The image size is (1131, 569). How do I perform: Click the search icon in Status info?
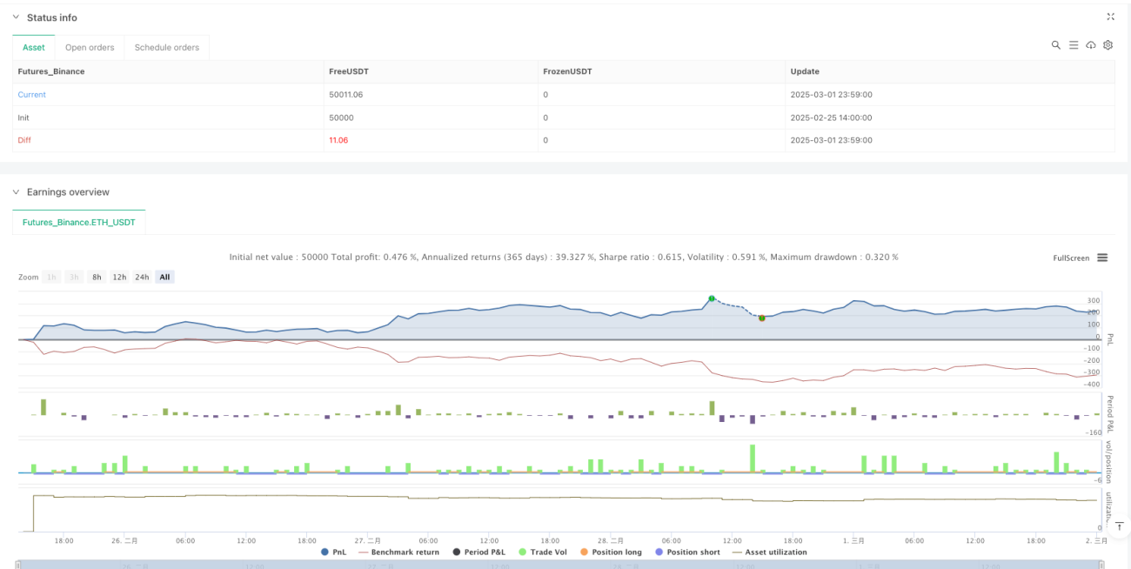point(1056,45)
